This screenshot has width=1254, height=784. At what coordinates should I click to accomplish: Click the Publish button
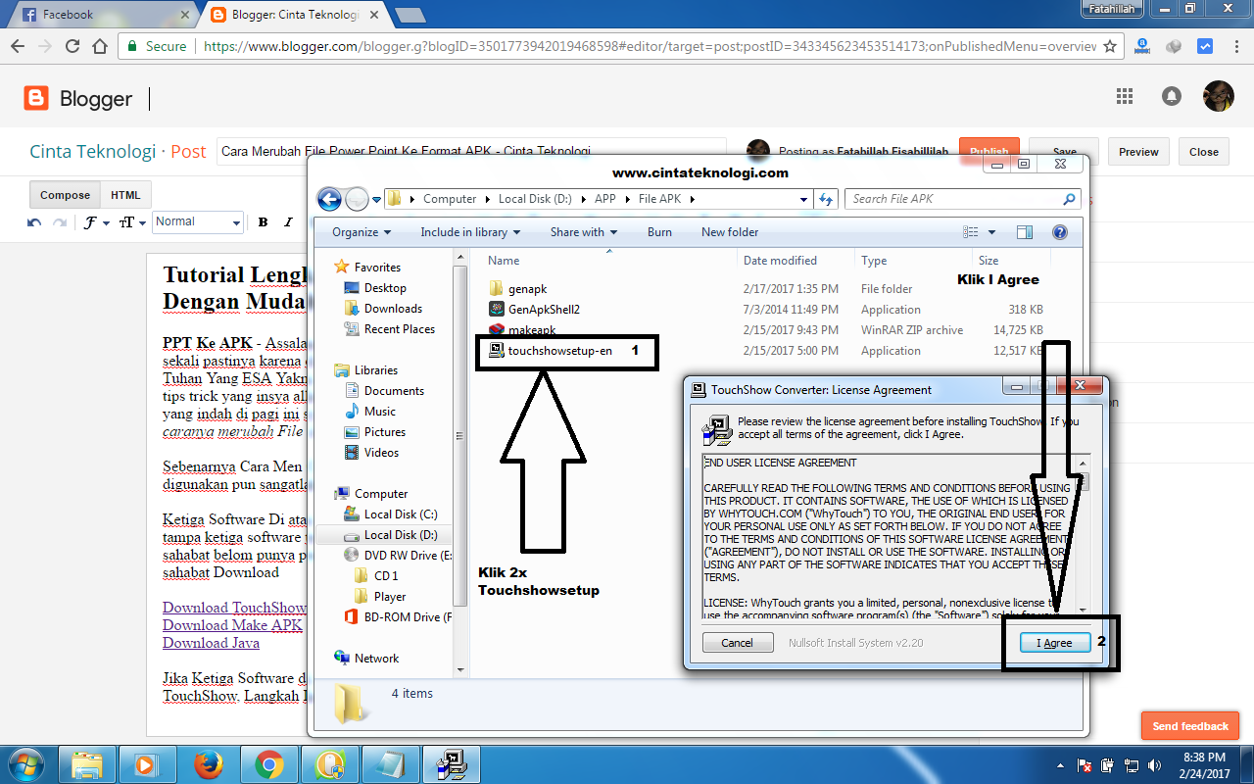coord(989,151)
